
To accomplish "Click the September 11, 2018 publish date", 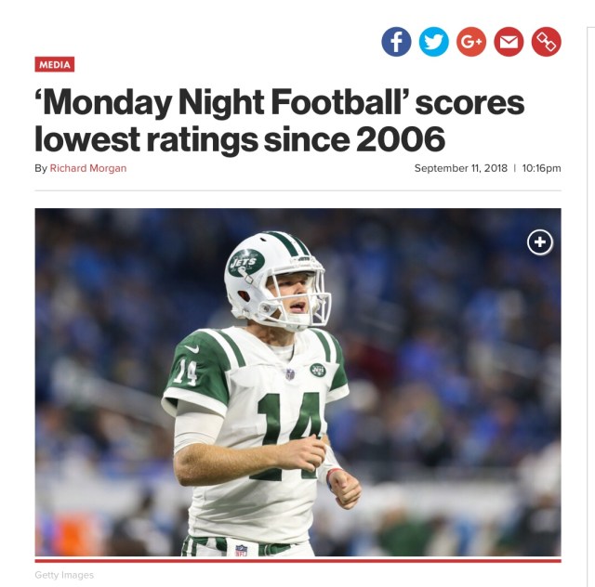I will [461, 168].
